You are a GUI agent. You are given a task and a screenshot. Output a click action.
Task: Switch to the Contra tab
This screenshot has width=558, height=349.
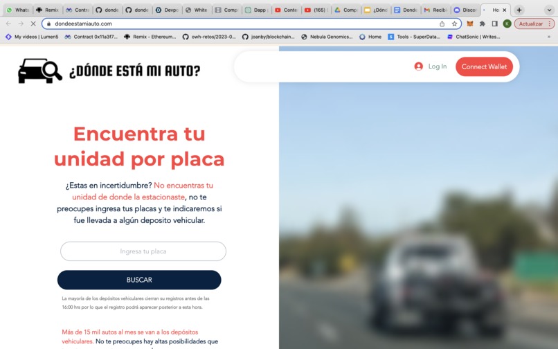[78, 10]
